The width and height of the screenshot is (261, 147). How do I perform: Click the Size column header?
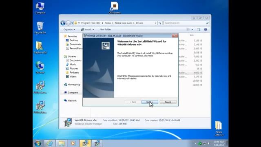[x=192, y=35]
